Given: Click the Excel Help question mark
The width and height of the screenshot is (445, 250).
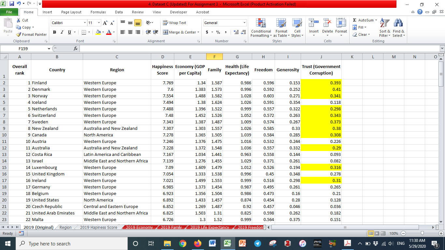Looking at the screenshot, I should tap(420, 12).
